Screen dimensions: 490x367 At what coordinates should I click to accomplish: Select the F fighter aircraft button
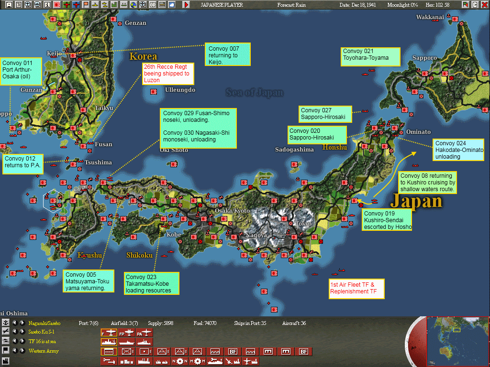point(109,333)
